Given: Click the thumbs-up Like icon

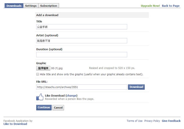Looking at the screenshot, I should point(40,97).
